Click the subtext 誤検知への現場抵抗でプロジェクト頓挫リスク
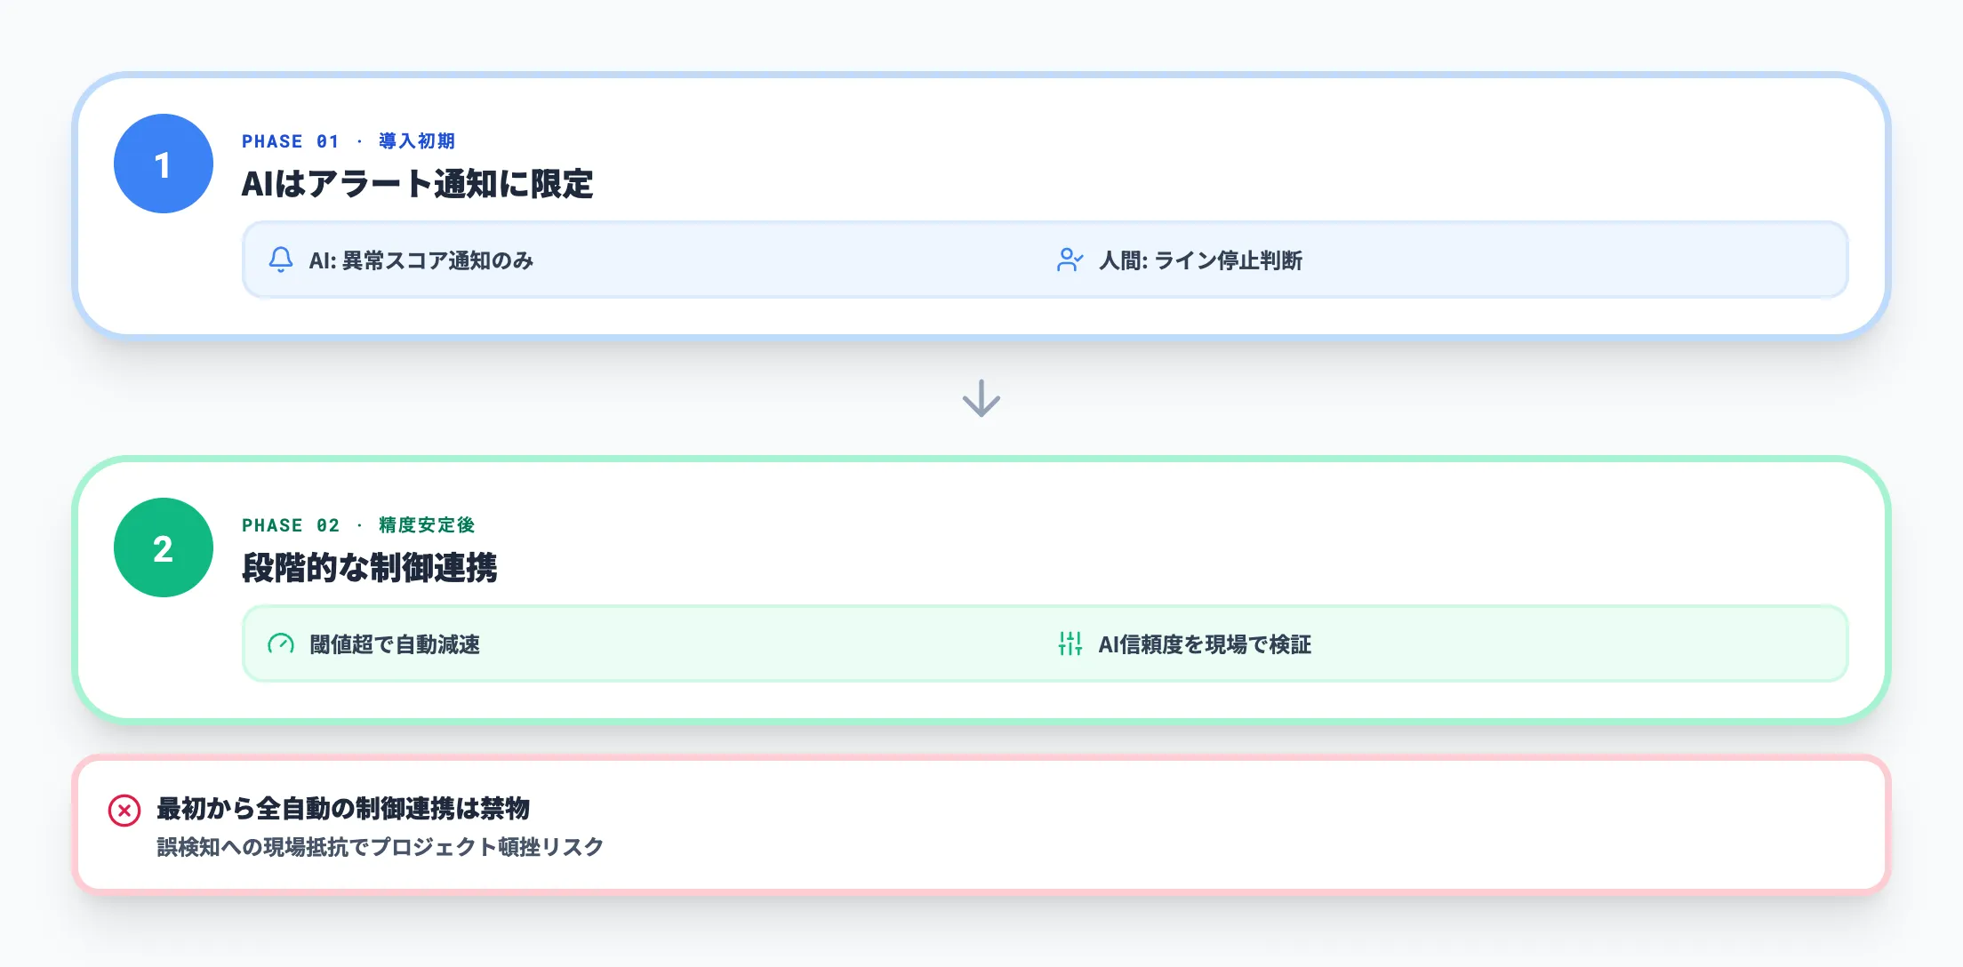 point(381,847)
